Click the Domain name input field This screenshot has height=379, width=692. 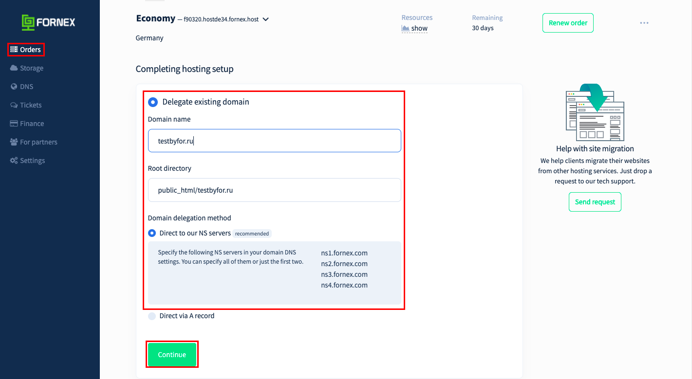tap(275, 141)
